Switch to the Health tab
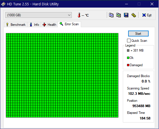Image resolution: width=159 pixels, height=129 pixels. (x=49, y=25)
